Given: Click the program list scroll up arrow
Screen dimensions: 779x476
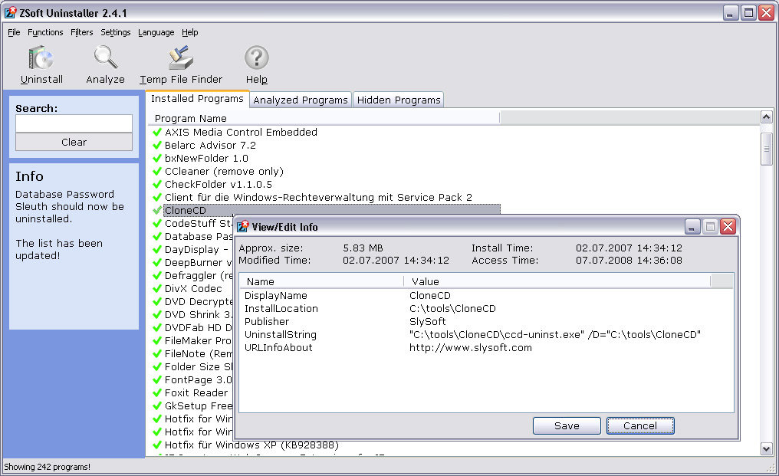Looking at the screenshot, I should (766, 117).
